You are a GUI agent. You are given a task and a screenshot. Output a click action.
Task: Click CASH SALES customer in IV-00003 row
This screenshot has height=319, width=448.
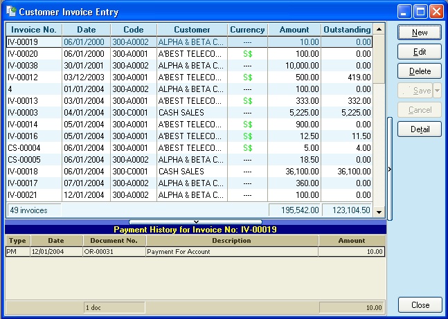click(x=181, y=113)
